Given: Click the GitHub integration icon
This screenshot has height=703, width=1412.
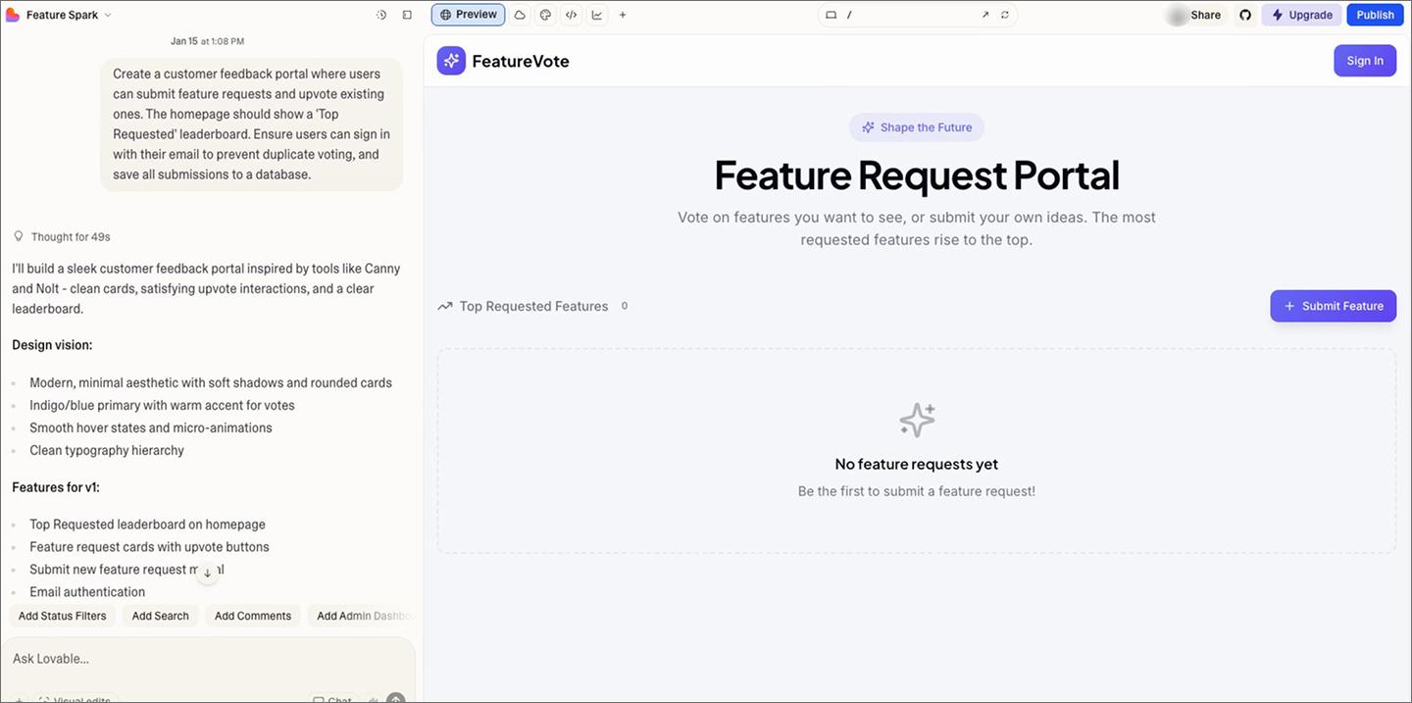Looking at the screenshot, I should tap(1244, 14).
